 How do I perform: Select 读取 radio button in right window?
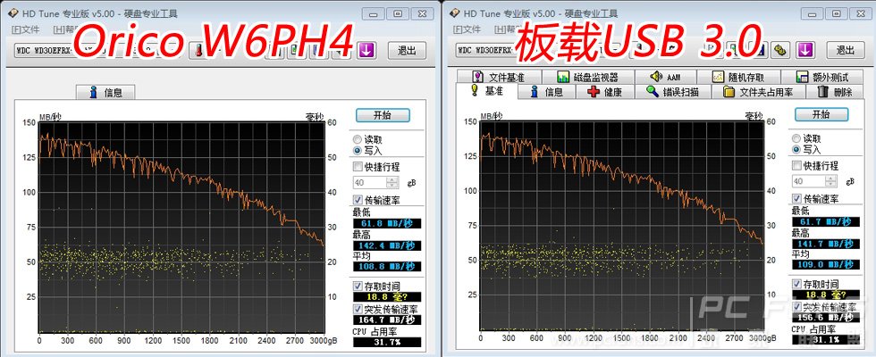tap(805, 138)
